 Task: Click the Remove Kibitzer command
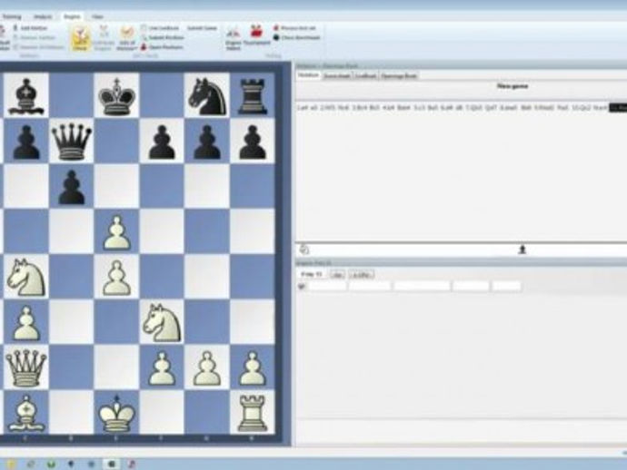click(x=34, y=37)
